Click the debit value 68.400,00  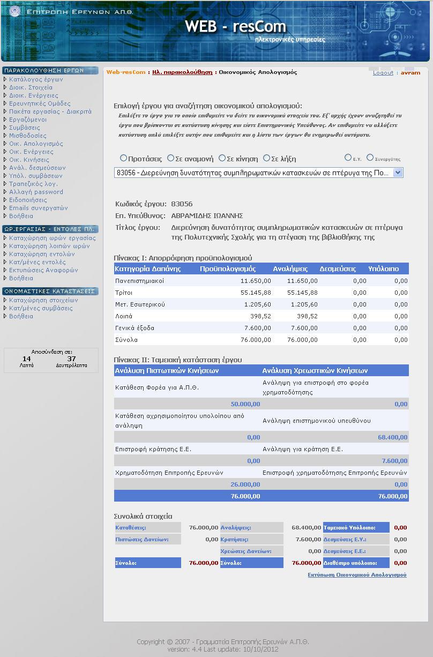pyautogui.click(x=393, y=437)
